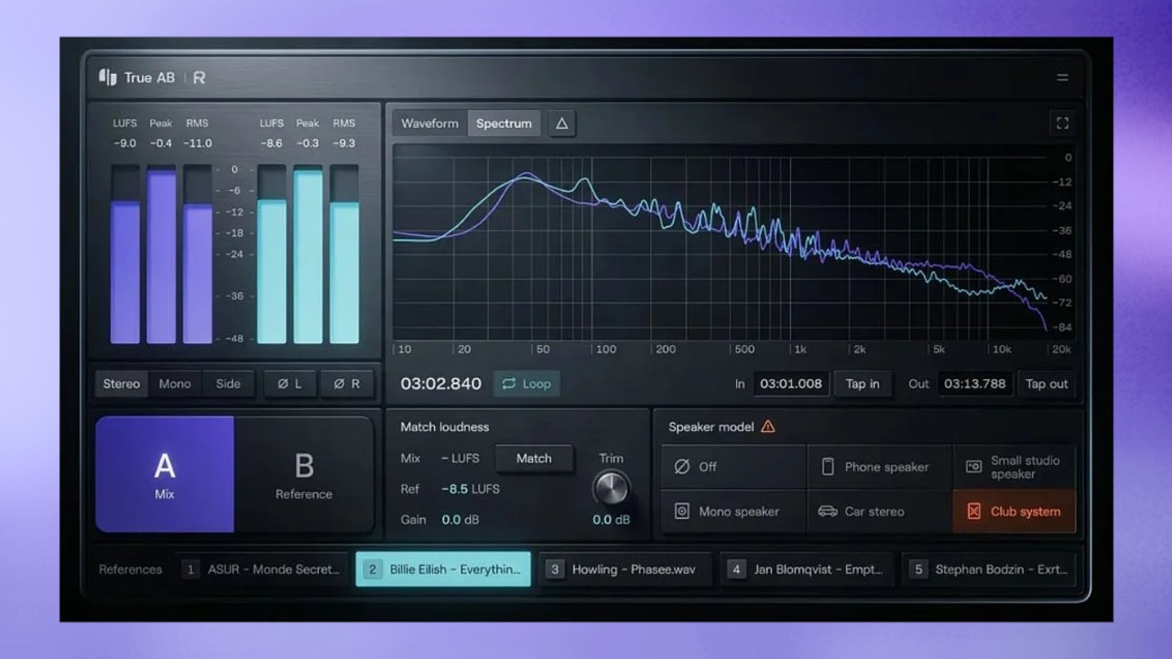
Task: Click the Trim value 0.0 dB under knob
Action: pos(612,520)
